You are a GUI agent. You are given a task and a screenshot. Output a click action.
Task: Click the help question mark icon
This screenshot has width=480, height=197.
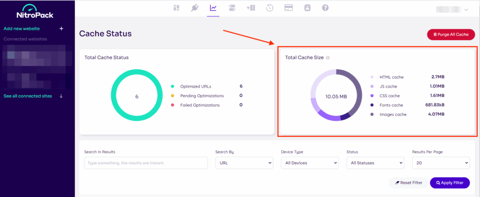pyautogui.click(x=325, y=8)
